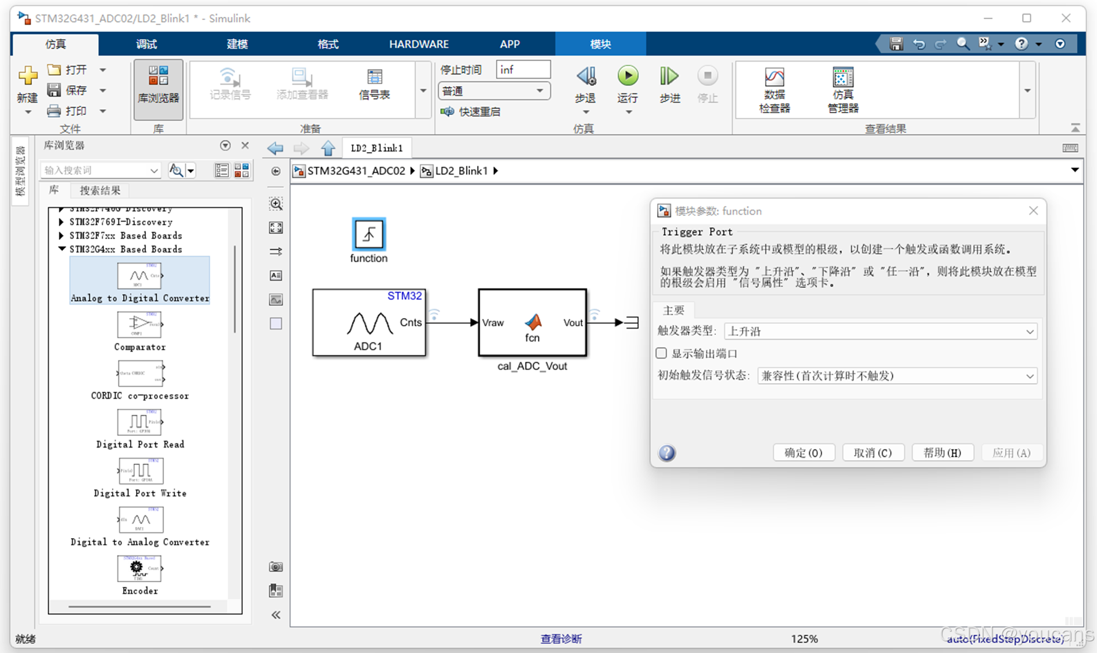Click the Save file button

68,90
